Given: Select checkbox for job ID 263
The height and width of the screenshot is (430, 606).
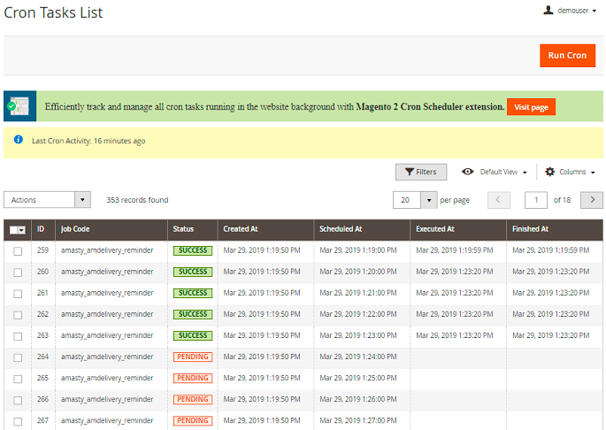Looking at the screenshot, I should [x=18, y=336].
